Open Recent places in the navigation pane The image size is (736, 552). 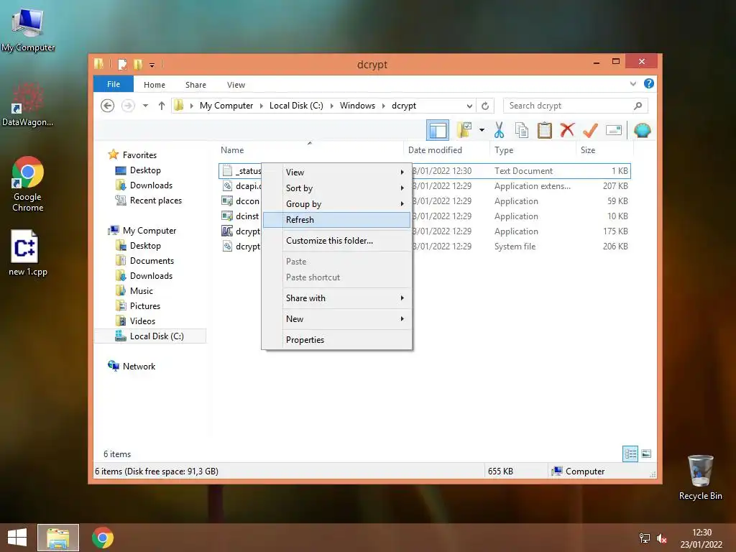(x=155, y=201)
